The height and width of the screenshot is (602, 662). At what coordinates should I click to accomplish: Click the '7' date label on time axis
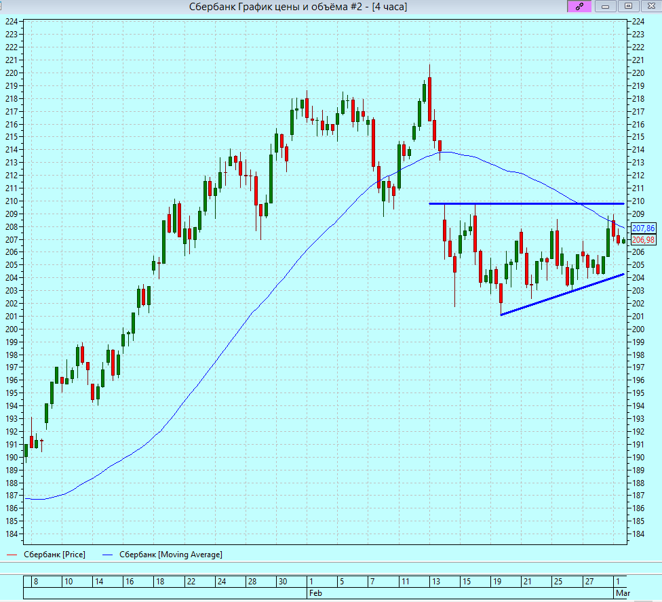[x=372, y=582]
